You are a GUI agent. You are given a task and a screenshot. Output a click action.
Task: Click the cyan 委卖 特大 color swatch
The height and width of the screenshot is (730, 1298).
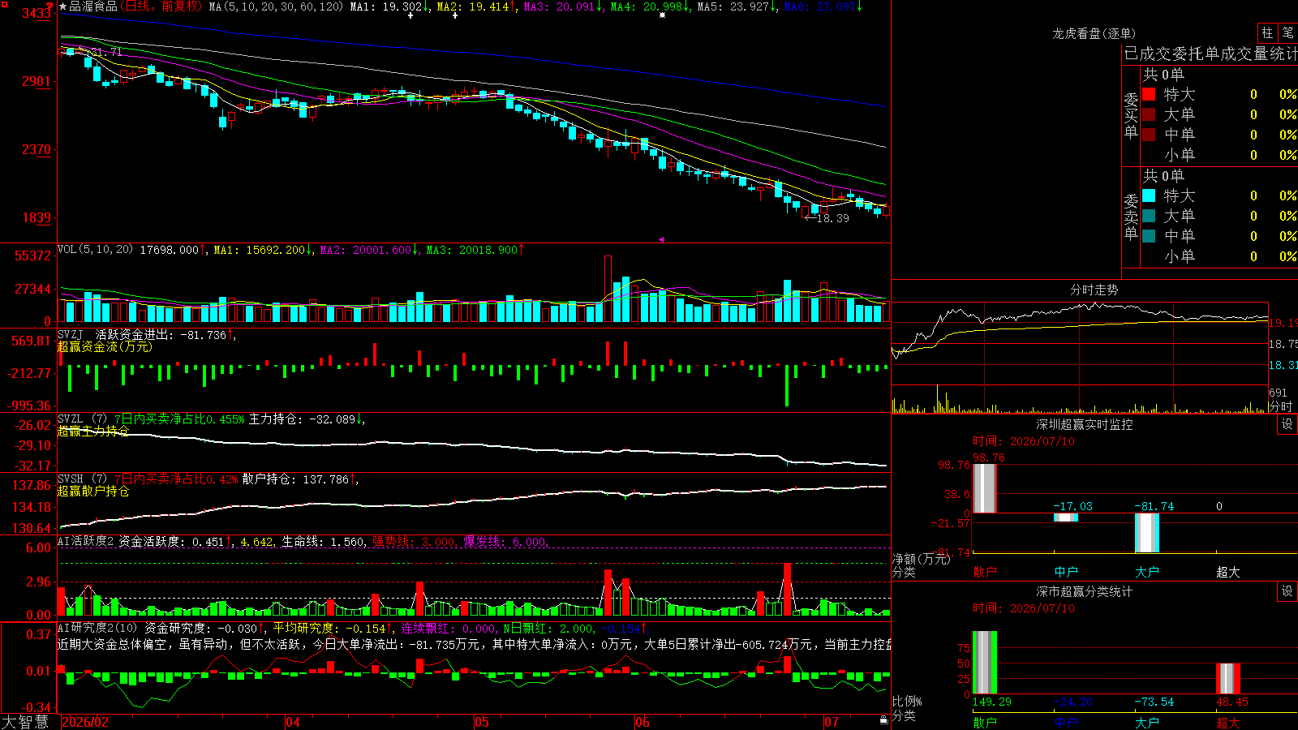coord(1149,195)
